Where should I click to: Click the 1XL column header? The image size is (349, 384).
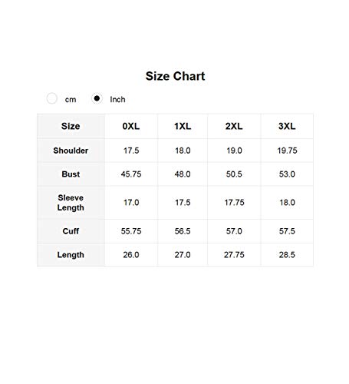tap(183, 126)
